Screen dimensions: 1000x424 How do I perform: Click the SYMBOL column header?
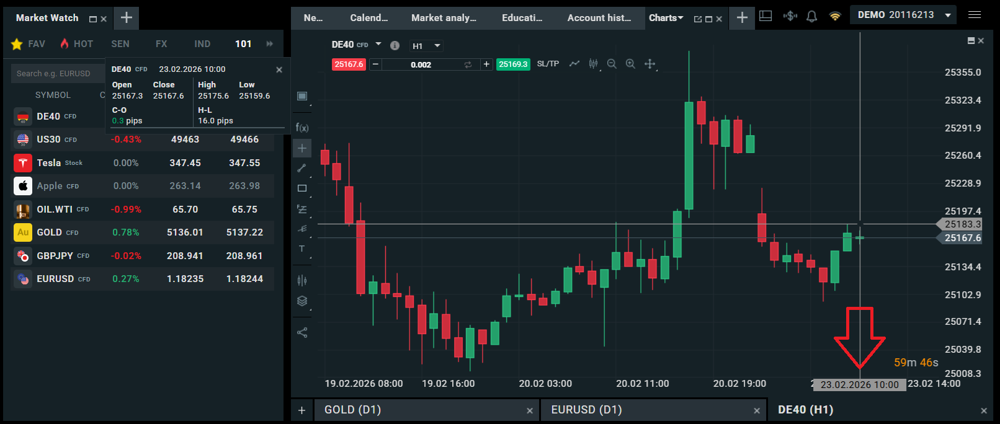(53, 95)
